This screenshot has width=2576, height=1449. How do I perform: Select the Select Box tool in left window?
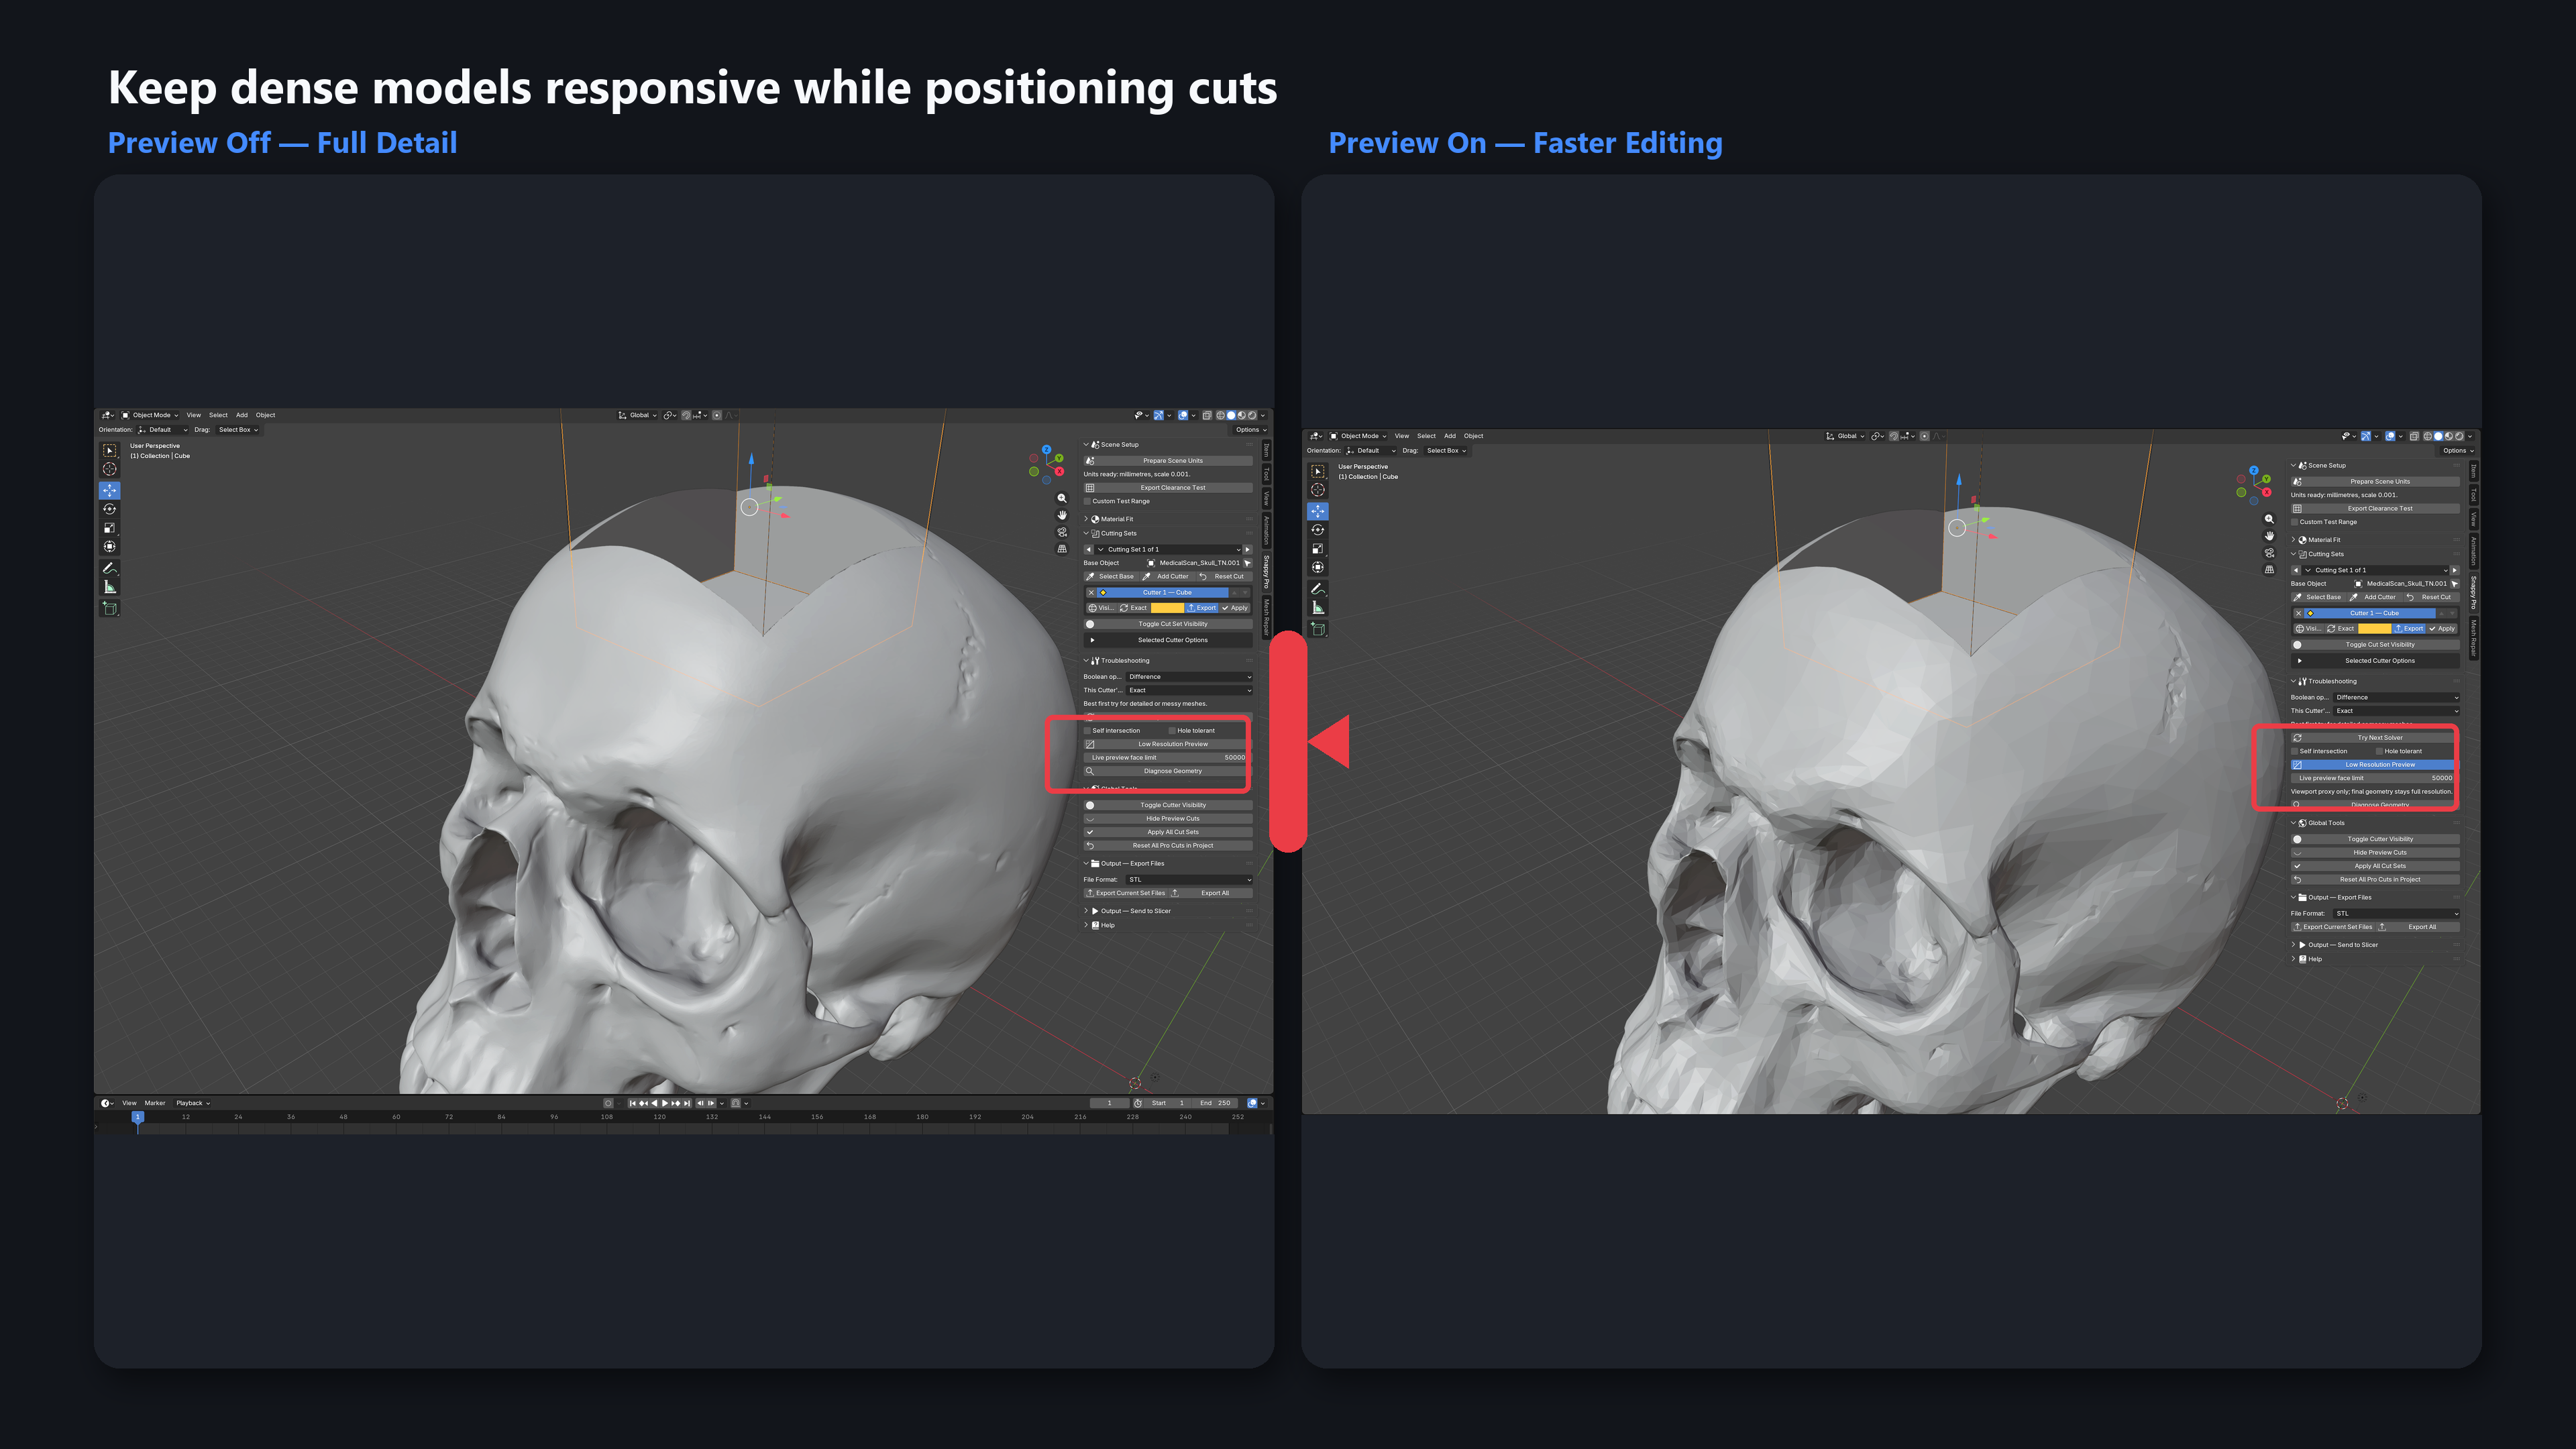tap(110, 451)
